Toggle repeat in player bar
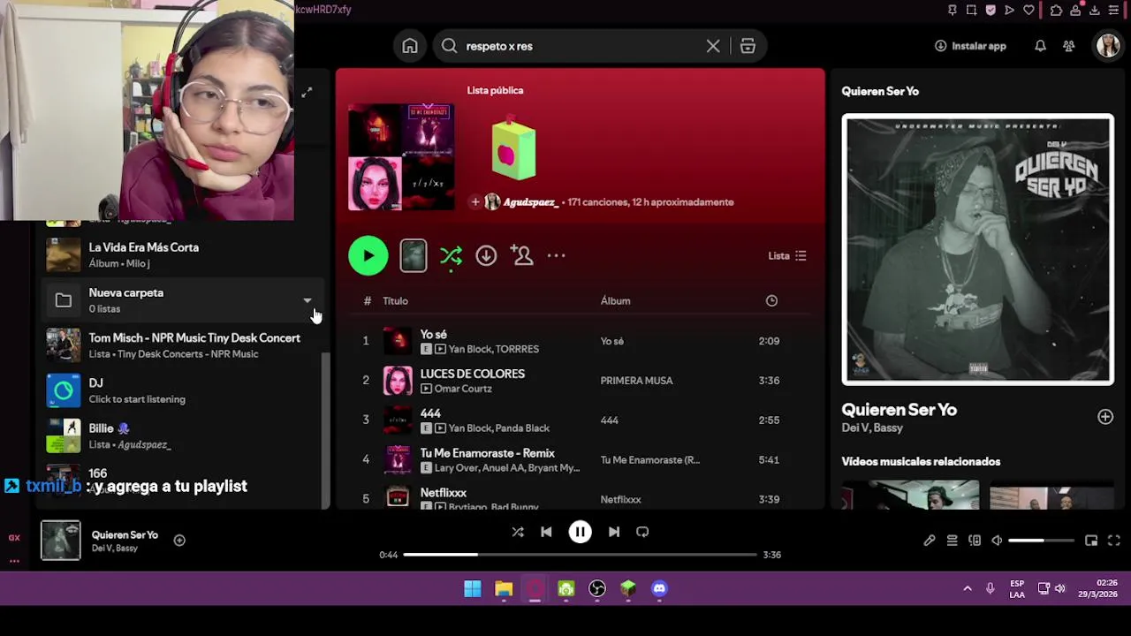The height and width of the screenshot is (636, 1131). tap(642, 532)
